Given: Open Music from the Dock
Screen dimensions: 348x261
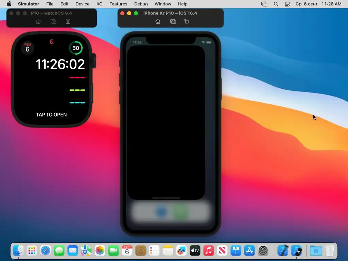Looking at the screenshot, I should [x=208, y=250].
